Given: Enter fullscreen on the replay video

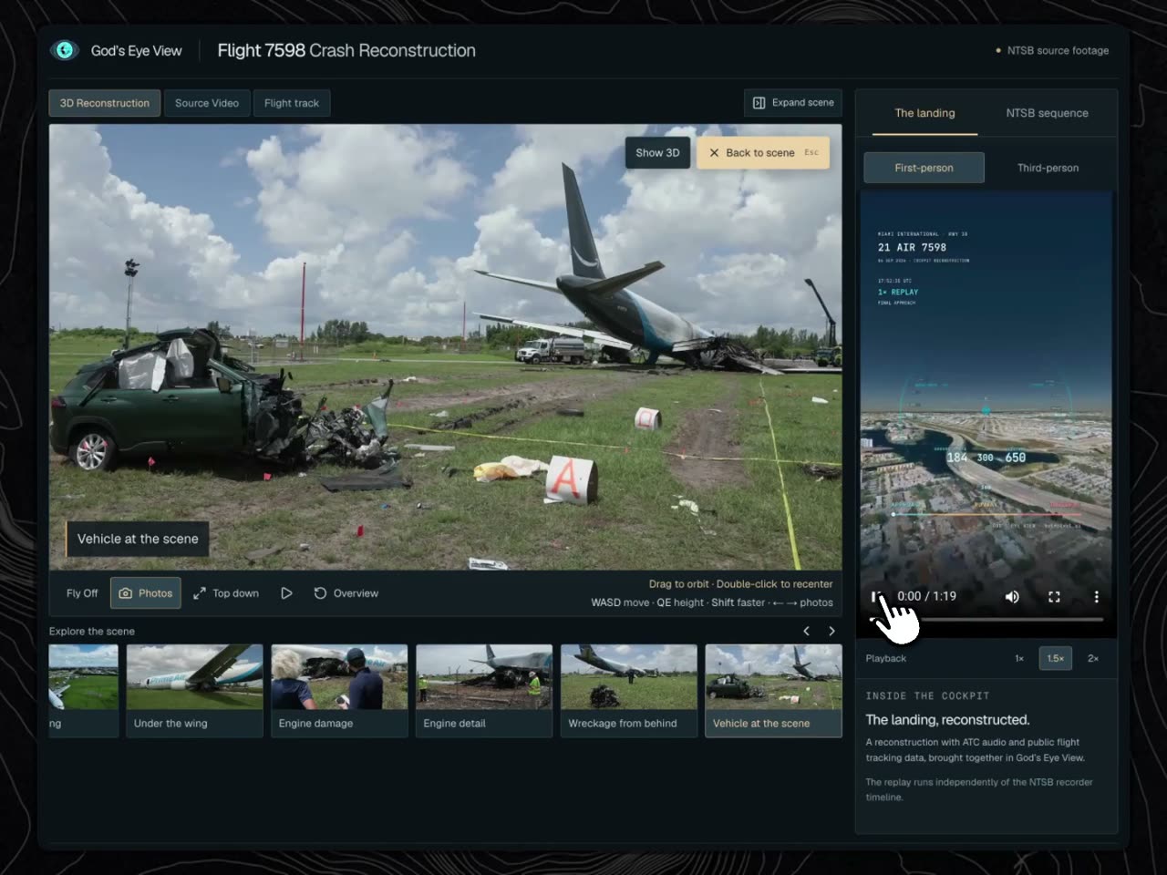Looking at the screenshot, I should click(x=1054, y=596).
